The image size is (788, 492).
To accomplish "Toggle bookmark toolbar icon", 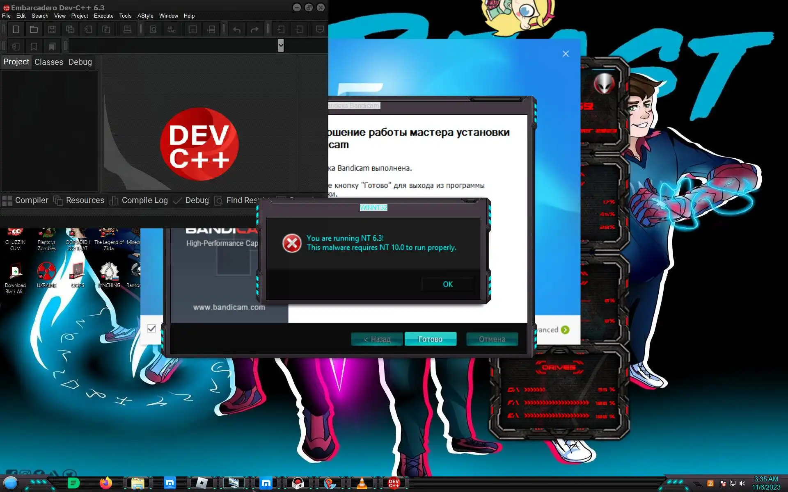I will (x=34, y=46).
